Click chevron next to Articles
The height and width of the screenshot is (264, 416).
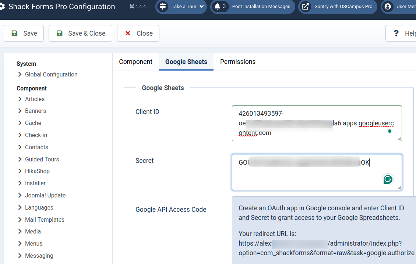tap(20, 99)
